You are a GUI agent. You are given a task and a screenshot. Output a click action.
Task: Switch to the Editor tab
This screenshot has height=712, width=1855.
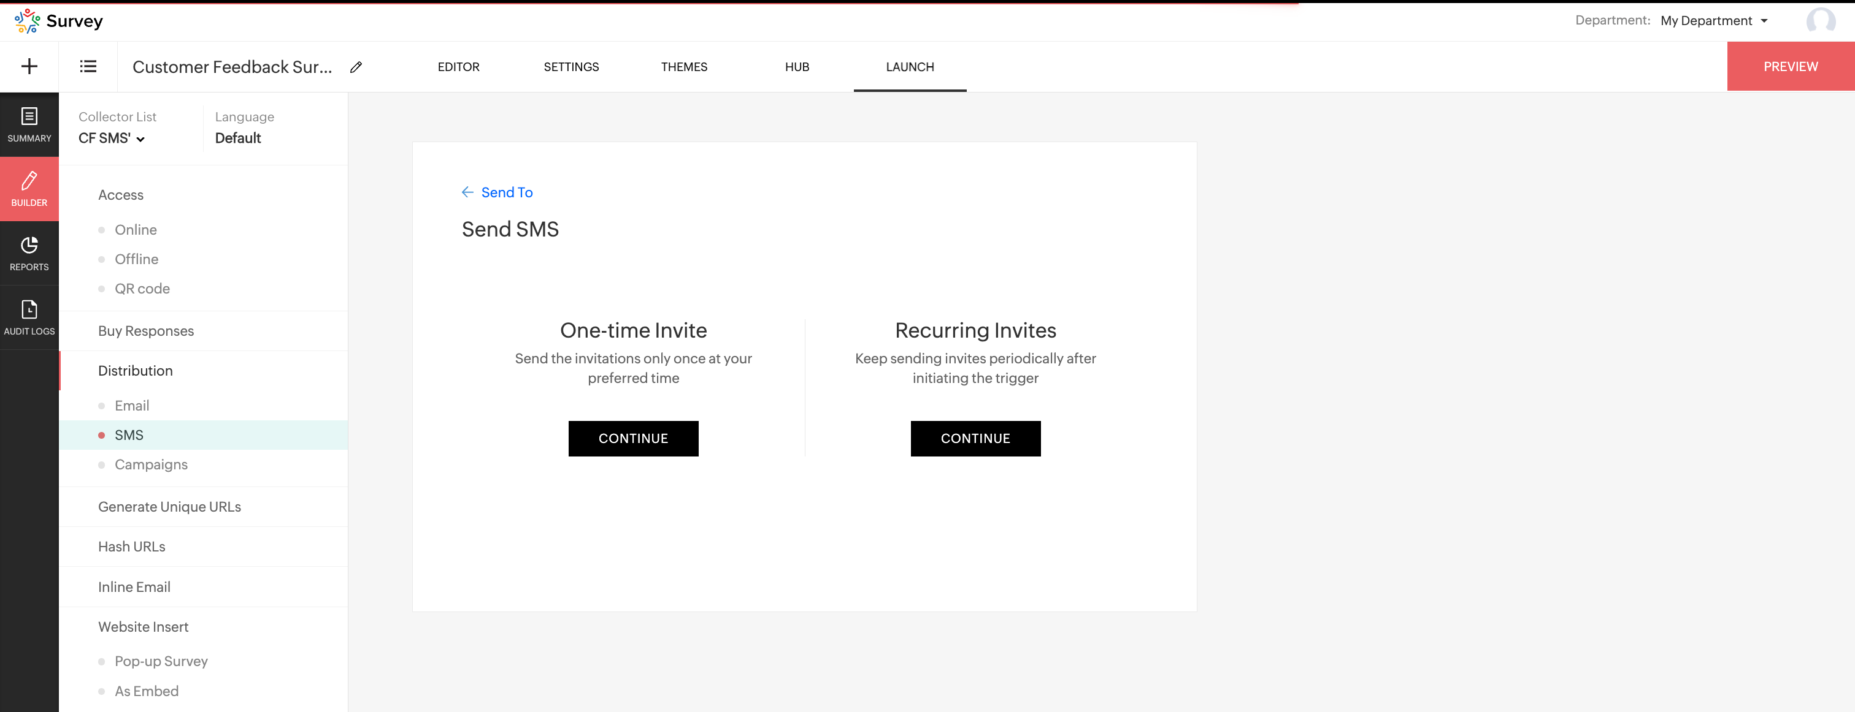[458, 67]
